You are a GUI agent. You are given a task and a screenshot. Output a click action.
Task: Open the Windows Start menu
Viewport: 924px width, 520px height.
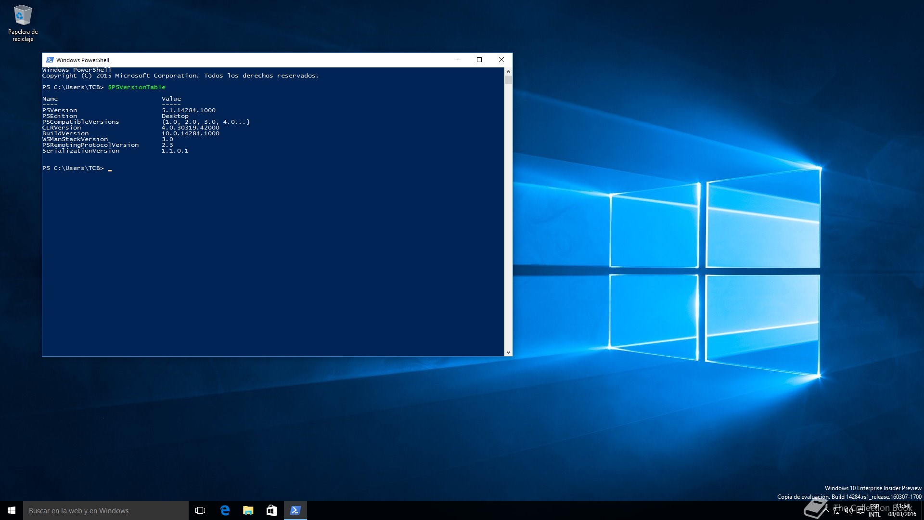tap(12, 510)
